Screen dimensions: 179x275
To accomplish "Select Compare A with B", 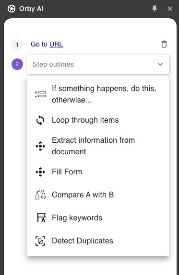I will click(98, 195).
